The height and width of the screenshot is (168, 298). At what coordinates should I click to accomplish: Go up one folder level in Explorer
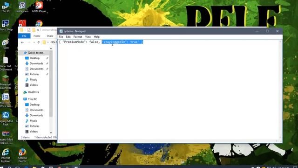click(39, 42)
